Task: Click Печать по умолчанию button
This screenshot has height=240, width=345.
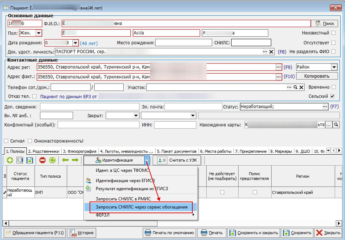Action: click(170, 233)
